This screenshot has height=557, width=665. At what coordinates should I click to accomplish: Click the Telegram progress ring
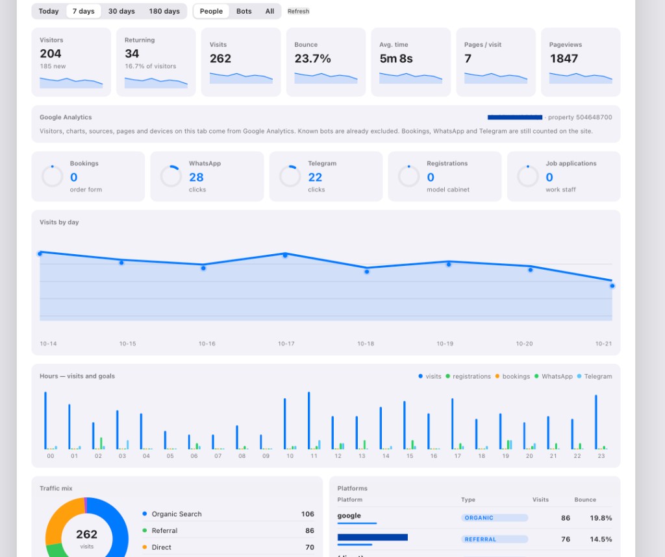point(290,176)
